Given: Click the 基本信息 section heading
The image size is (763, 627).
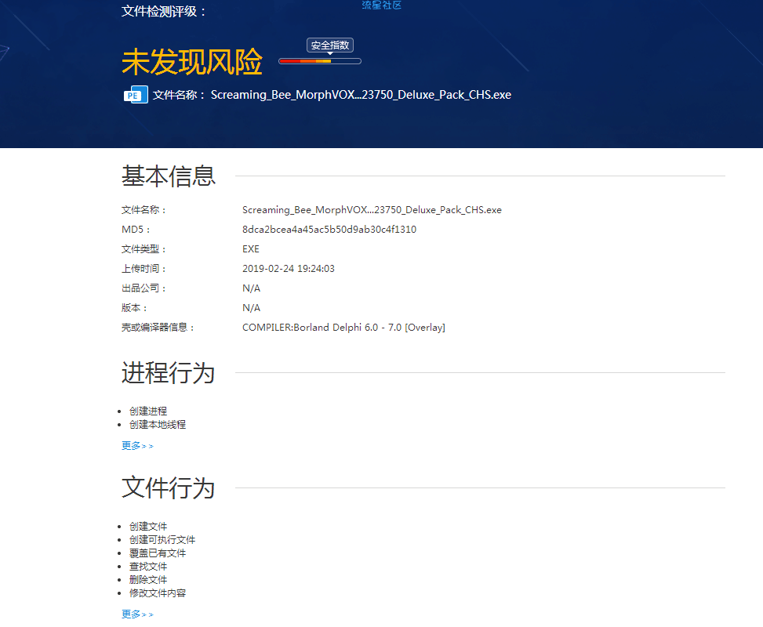Looking at the screenshot, I should tap(169, 176).
